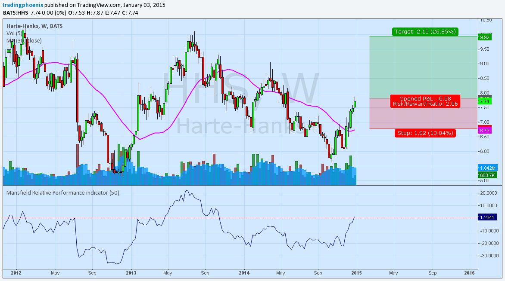Click the 'MA (30, close)' indicator label
505x281 pixels.
[x=24, y=41]
